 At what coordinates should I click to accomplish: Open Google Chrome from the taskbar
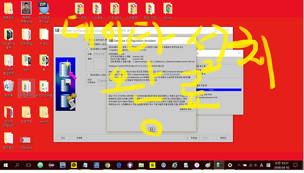point(108,165)
